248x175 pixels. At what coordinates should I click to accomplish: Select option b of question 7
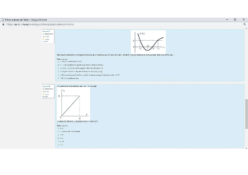(58, 65)
